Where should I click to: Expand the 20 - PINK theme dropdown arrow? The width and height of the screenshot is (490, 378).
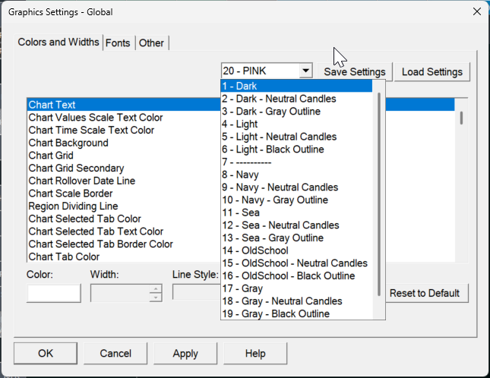(x=305, y=71)
